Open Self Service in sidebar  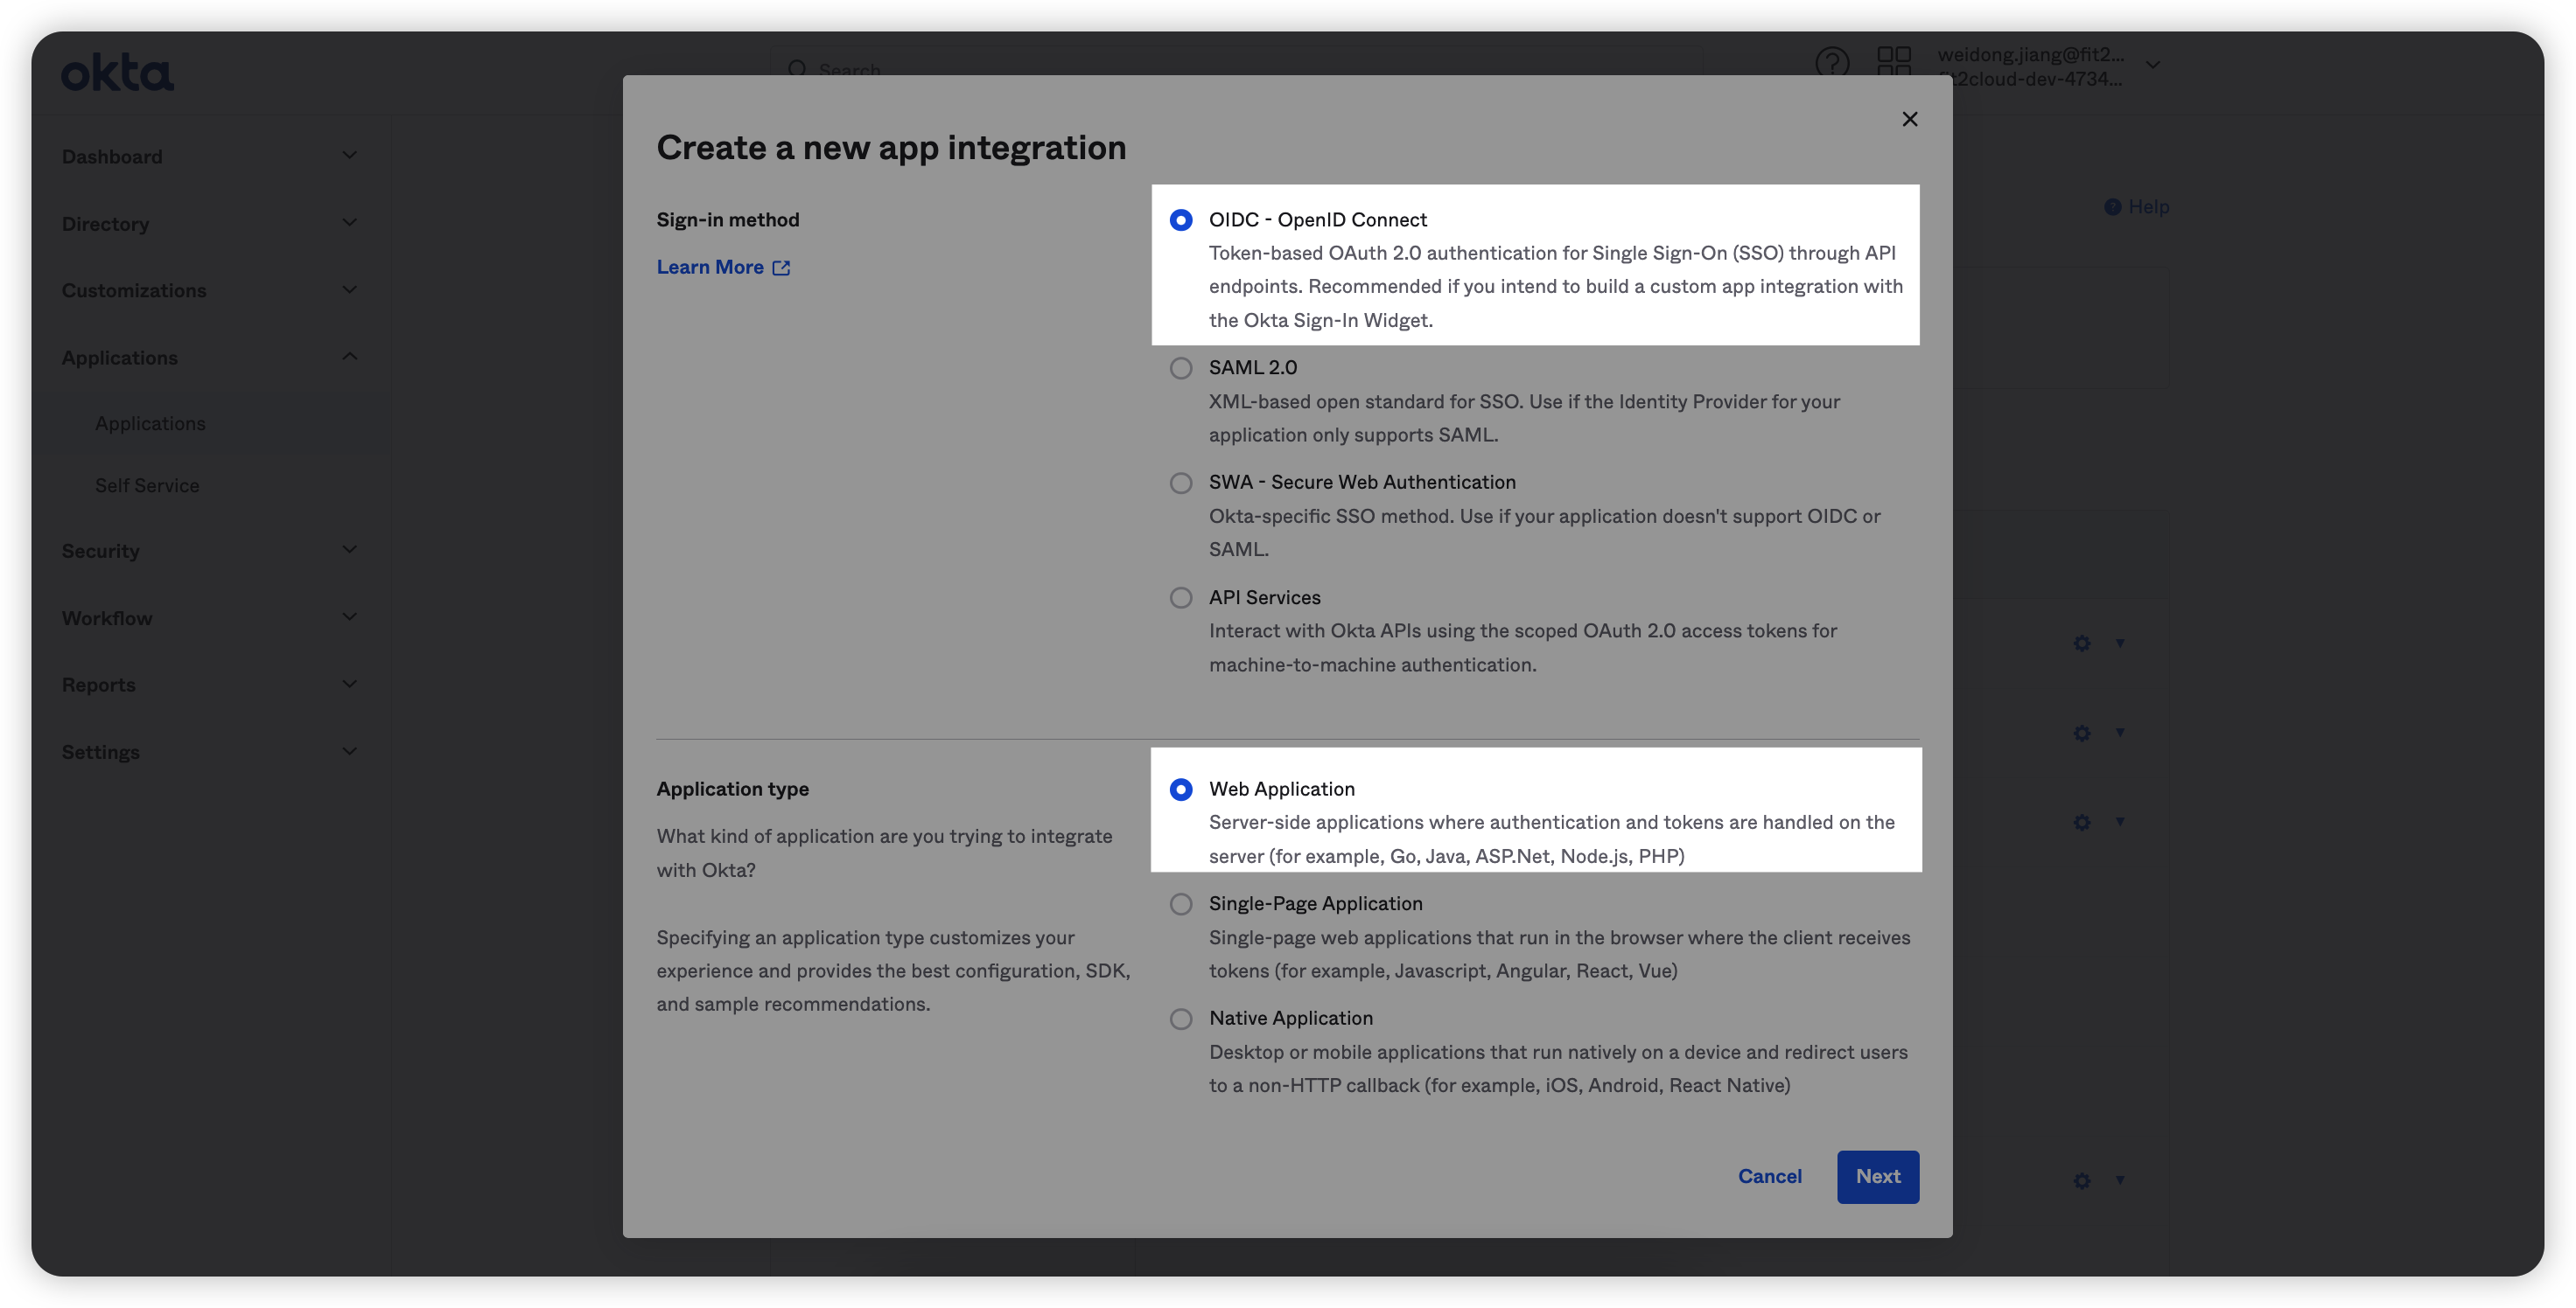147,485
